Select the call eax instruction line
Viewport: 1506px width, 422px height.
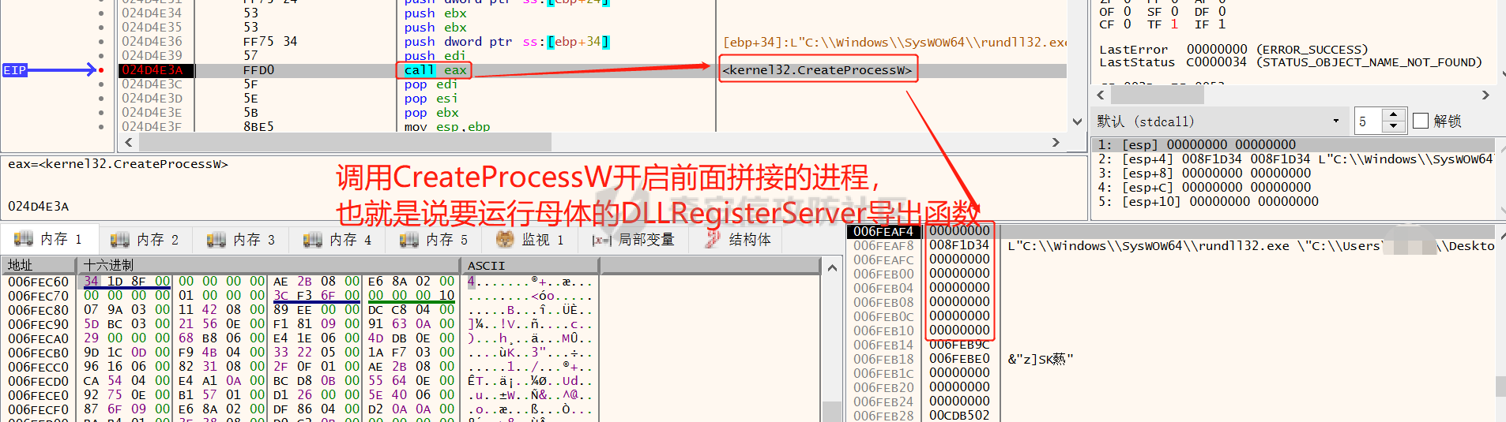435,70
